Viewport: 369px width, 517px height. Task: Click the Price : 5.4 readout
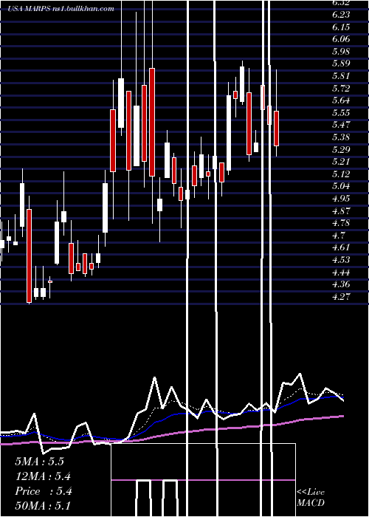click(43, 491)
